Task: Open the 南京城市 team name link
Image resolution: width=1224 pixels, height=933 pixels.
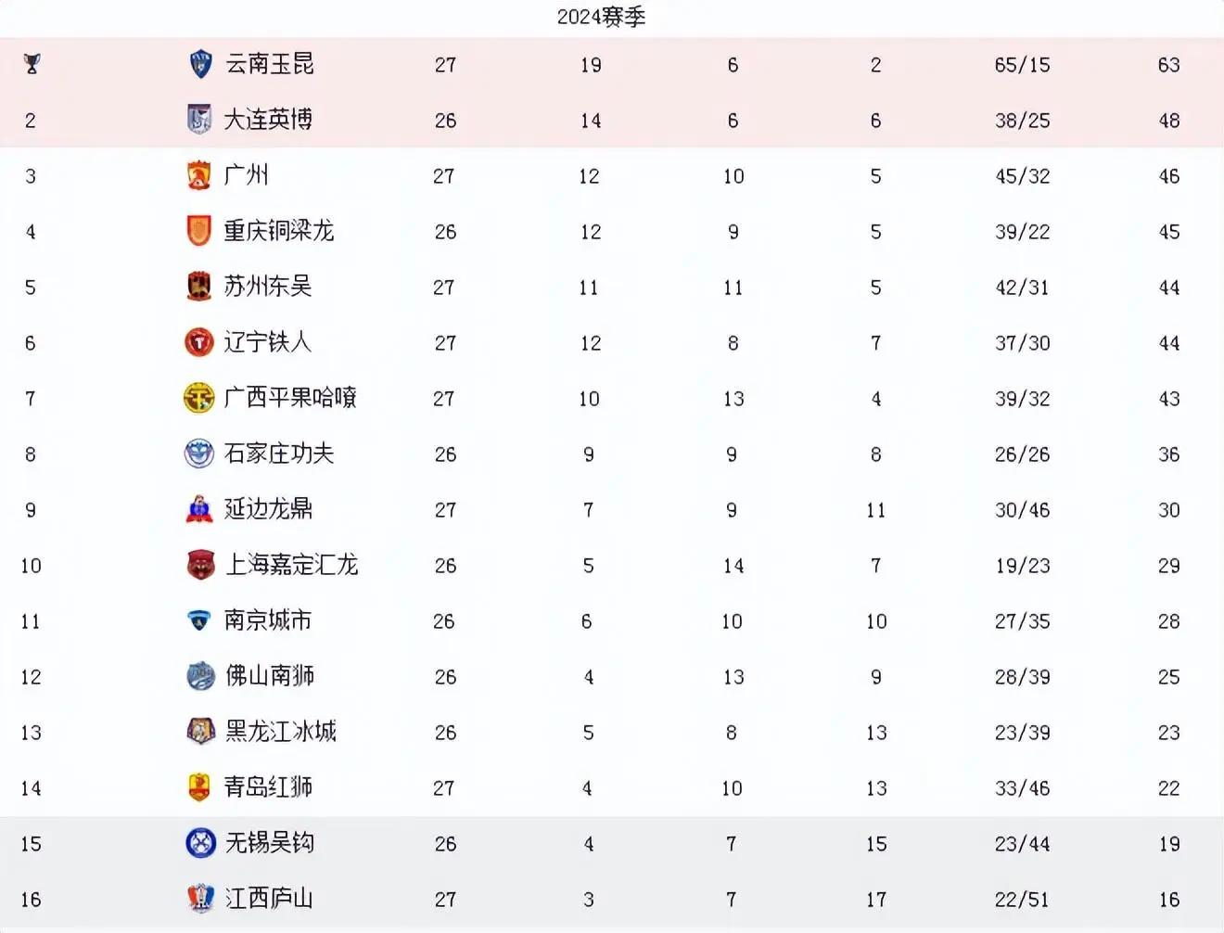Action: [x=268, y=620]
